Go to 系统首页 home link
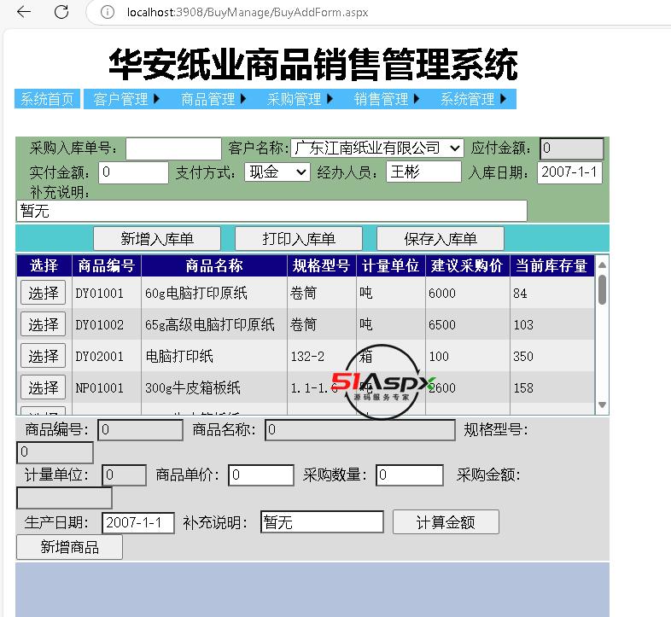 48,99
